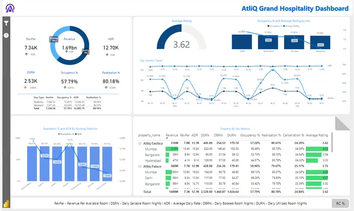The height and width of the screenshot is (211, 354).
Task: Click the green arrow under RevPar
Action: pyautogui.click(x=27, y=54)
